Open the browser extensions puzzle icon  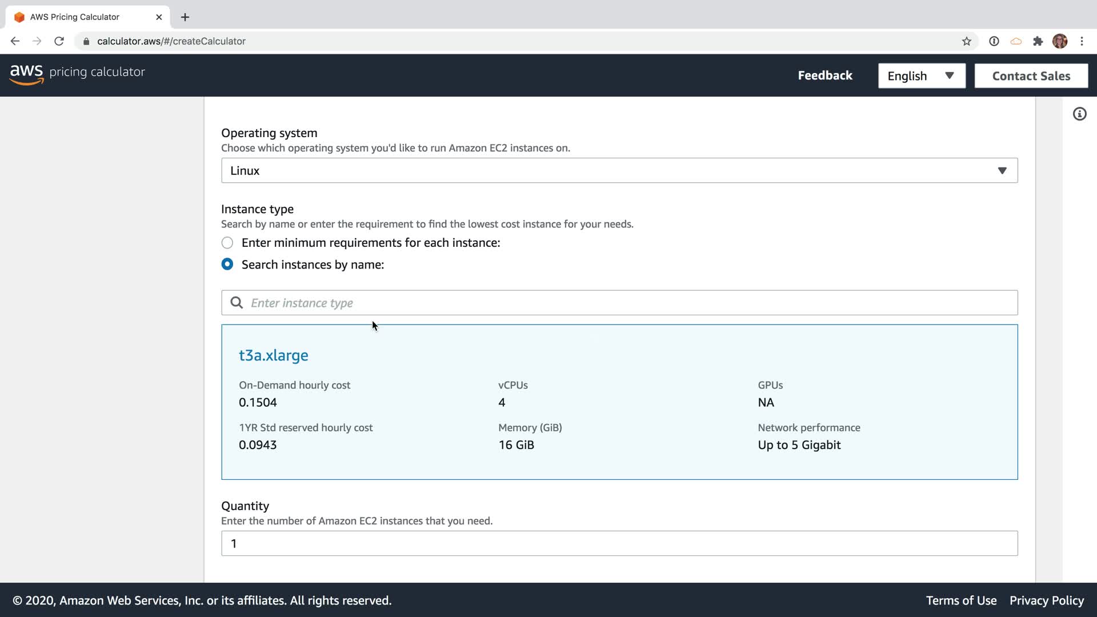1038,41
